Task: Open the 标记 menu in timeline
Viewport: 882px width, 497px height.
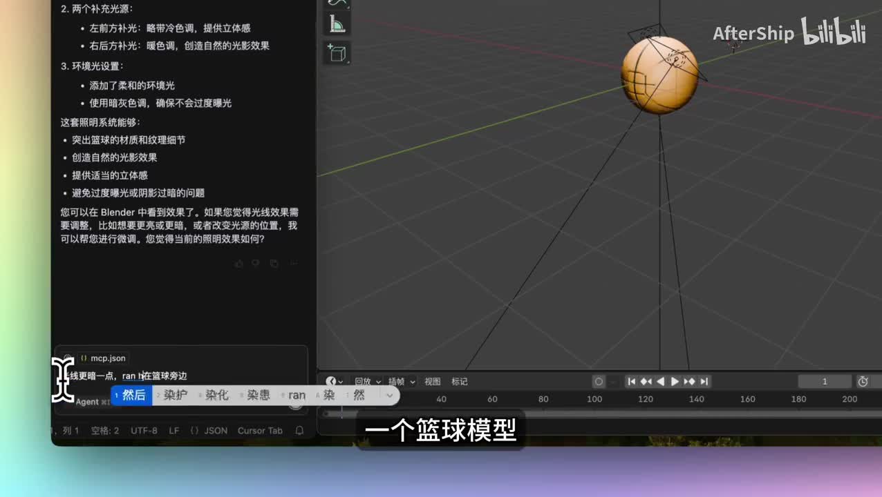Action: [x=459, y=382]
